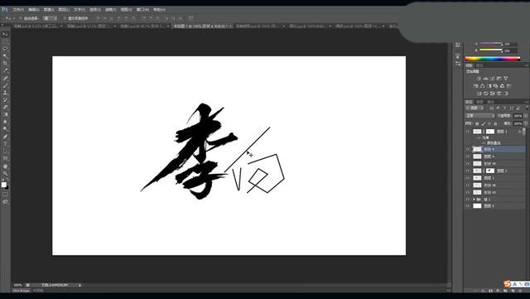The image size is (530, 299).
Task: Hide the selected 形状 4 layer
Action: click(468, 149)
